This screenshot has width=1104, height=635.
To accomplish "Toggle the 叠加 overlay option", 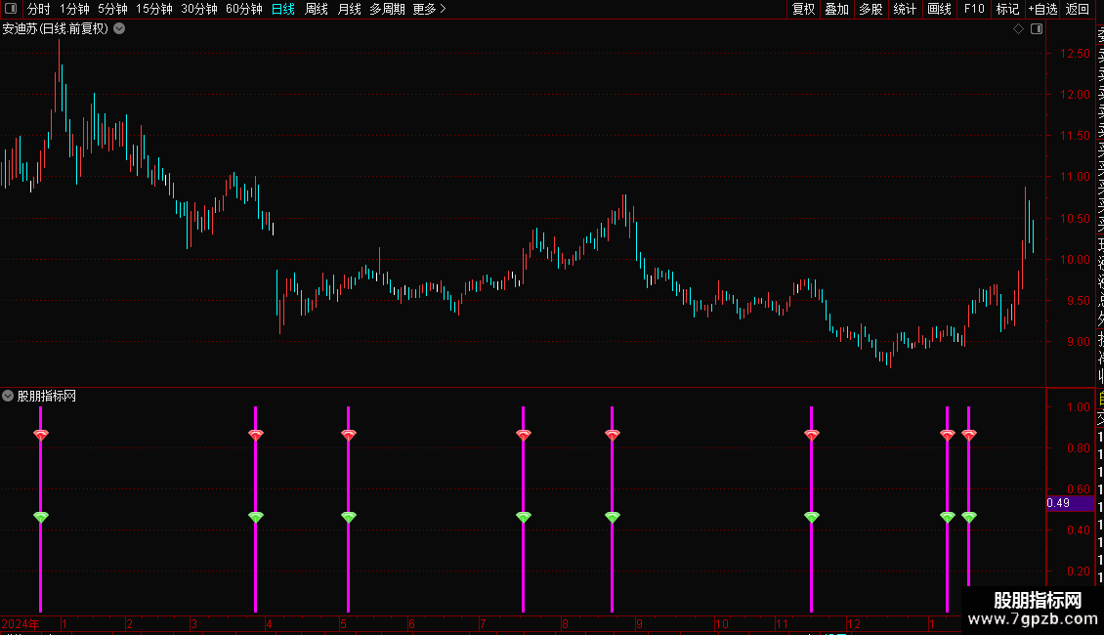I will point(836,9).
